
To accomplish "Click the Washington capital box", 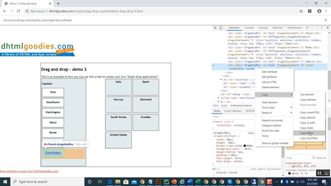I will point(53,113).
